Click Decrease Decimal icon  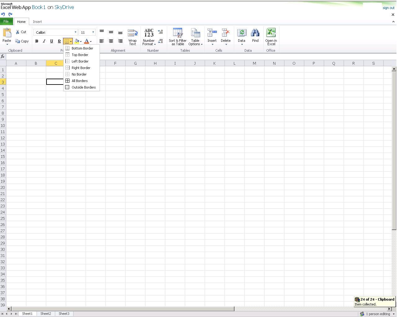[160, 41]
